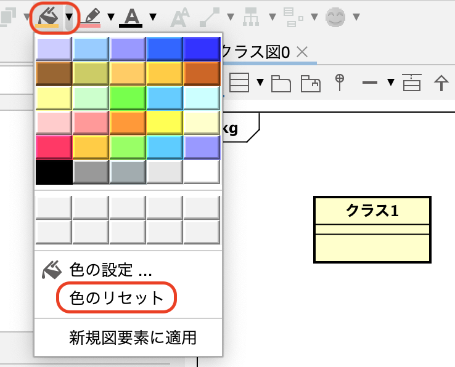Viewport: 455px width, 367px height.
Task: Pick the cream swatch in fourth row
Action: [202, 123]
